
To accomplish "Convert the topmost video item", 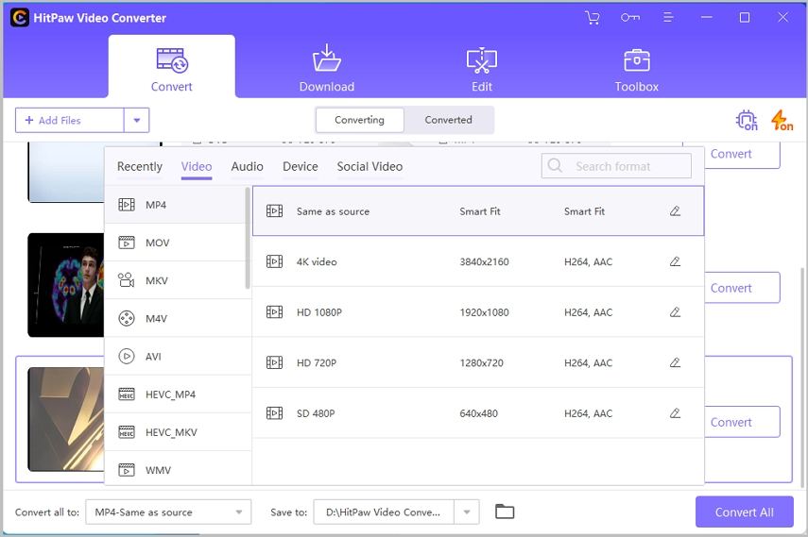I will click(x=742, y=154).
